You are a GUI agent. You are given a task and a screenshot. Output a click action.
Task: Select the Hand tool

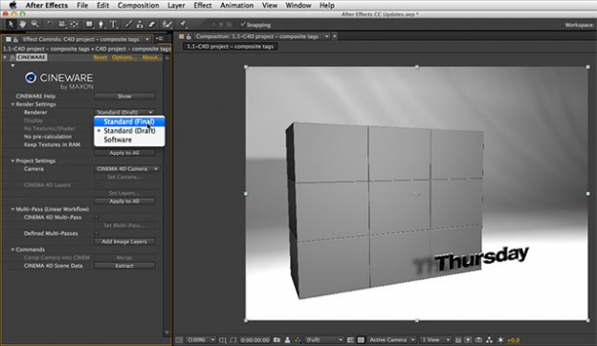[22, 24]
